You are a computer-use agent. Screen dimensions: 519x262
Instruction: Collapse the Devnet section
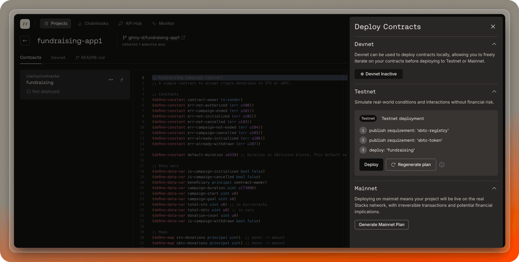pyautogui.click(x=494, y=44)
